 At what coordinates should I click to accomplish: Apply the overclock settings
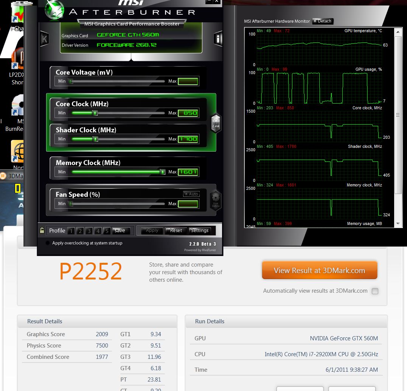152,230
